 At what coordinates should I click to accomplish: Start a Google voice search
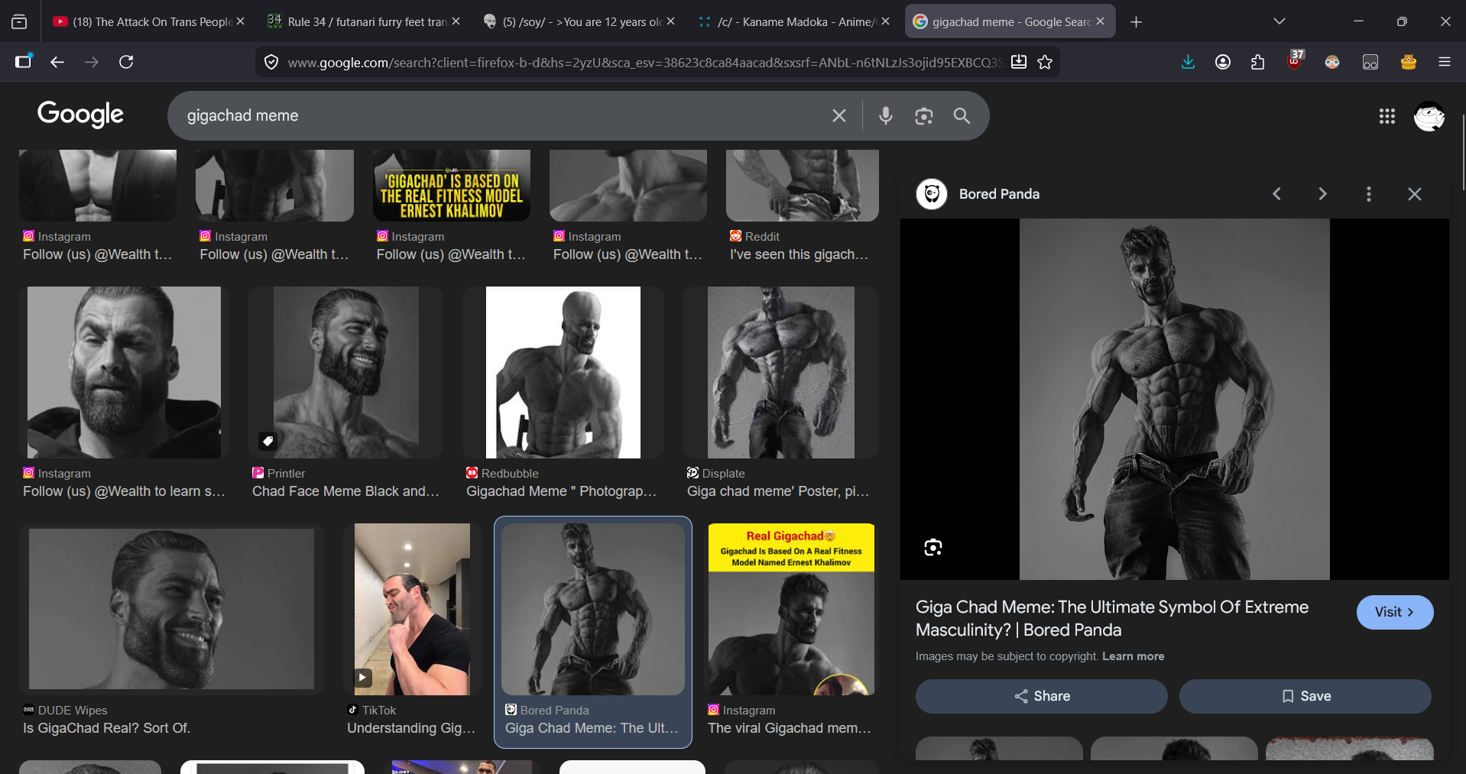[886, 115]
